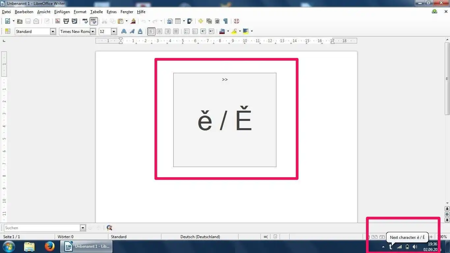The image size is (450, 253).
Task: Click the Paste clipboard icon
Action: coord(121,21)
